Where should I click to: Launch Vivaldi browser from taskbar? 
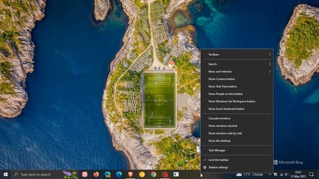[85, 175]
